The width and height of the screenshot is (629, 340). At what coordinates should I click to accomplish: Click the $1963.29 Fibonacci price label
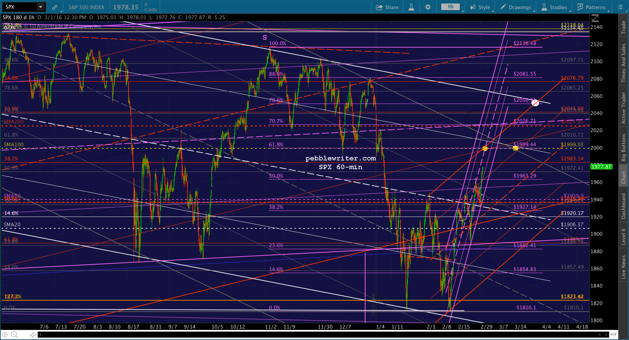pyautogui.click(x=525, y=176)
